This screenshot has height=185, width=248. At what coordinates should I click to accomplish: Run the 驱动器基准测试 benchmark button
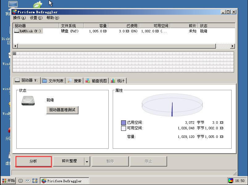(62, 110)
